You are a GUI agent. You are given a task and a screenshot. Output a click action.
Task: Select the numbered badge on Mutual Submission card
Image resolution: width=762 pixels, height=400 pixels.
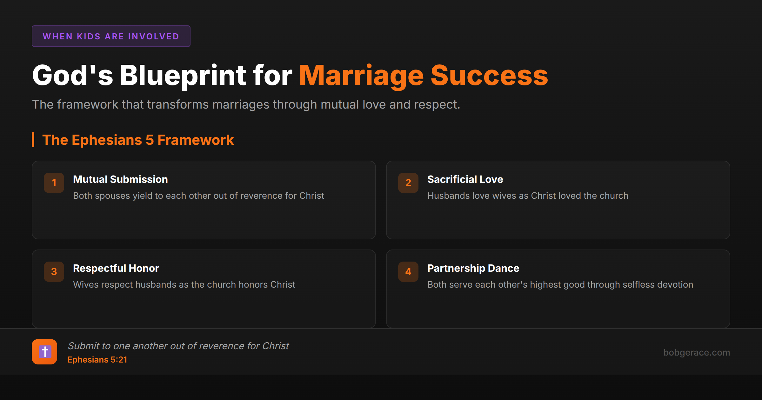54,183
